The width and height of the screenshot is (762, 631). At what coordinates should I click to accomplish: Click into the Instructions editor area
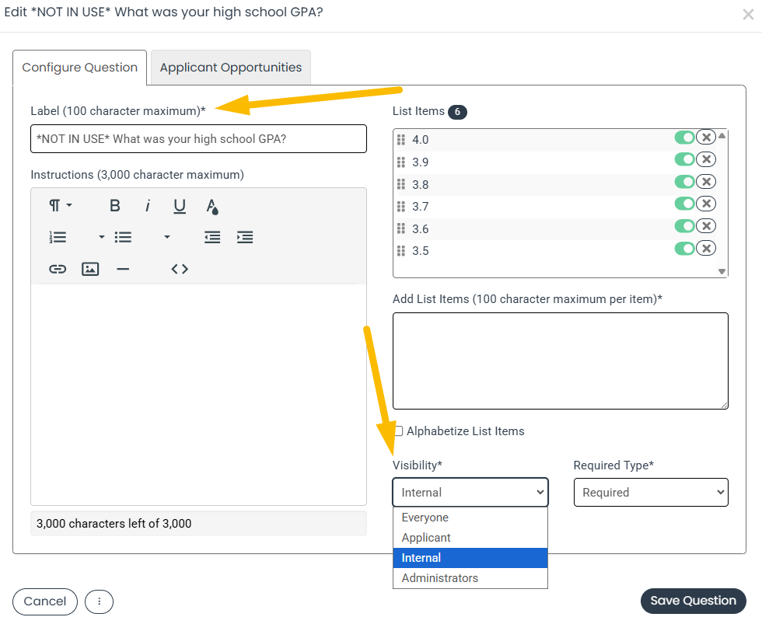click(198, 395)
